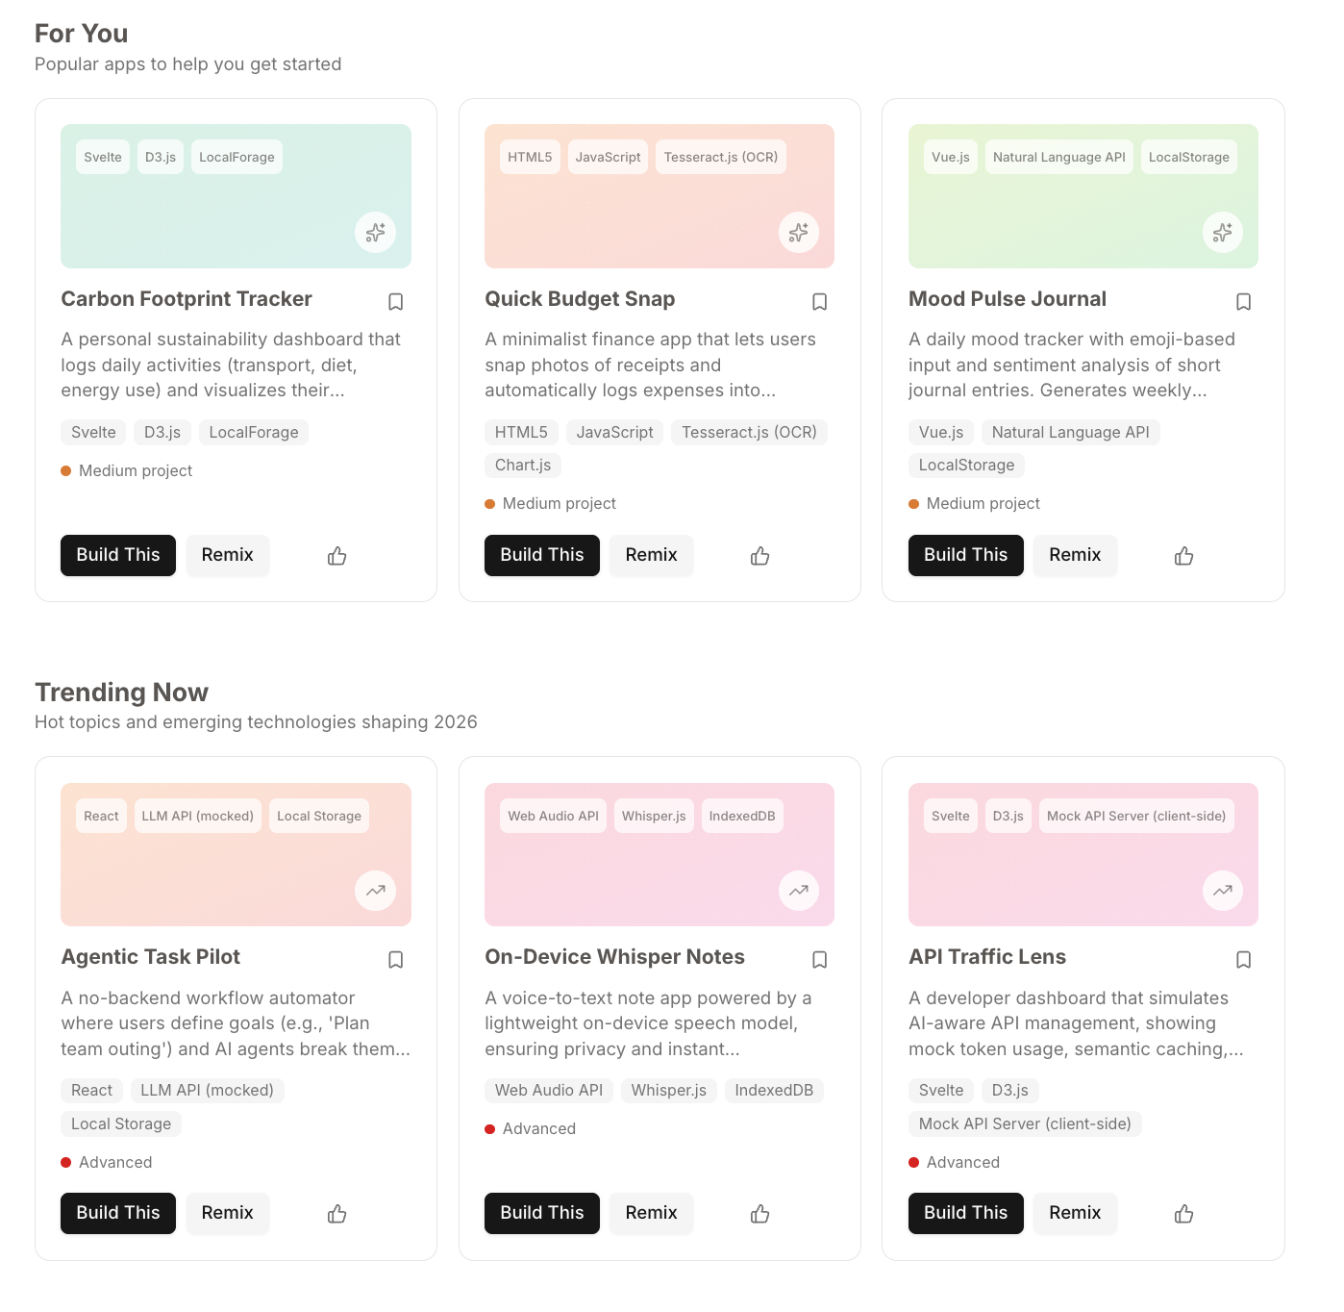Like the Mood Pulse Journal app

click(1183, 555)
